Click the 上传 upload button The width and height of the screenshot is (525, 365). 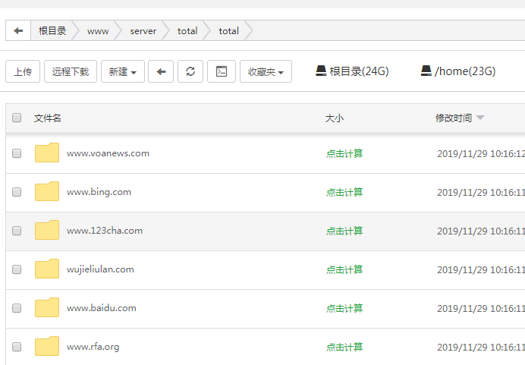23,71
